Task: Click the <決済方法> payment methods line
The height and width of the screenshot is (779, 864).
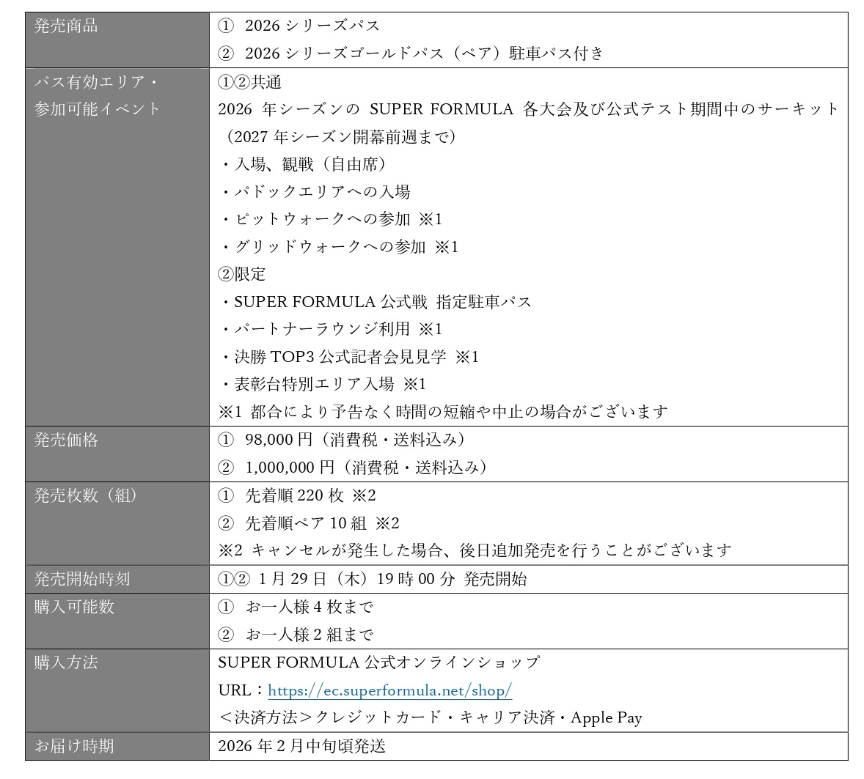Action: click(431, 718)
